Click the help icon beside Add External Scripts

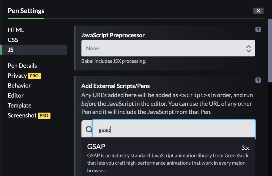coord(258,80)
